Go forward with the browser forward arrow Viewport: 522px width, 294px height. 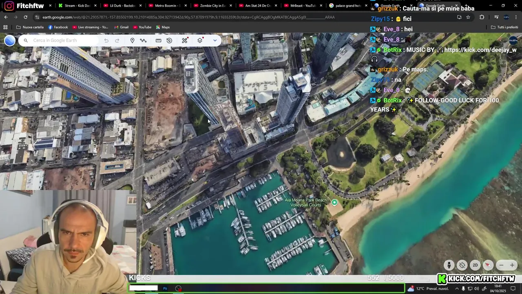pyautogui.click(x=15, y=17)
